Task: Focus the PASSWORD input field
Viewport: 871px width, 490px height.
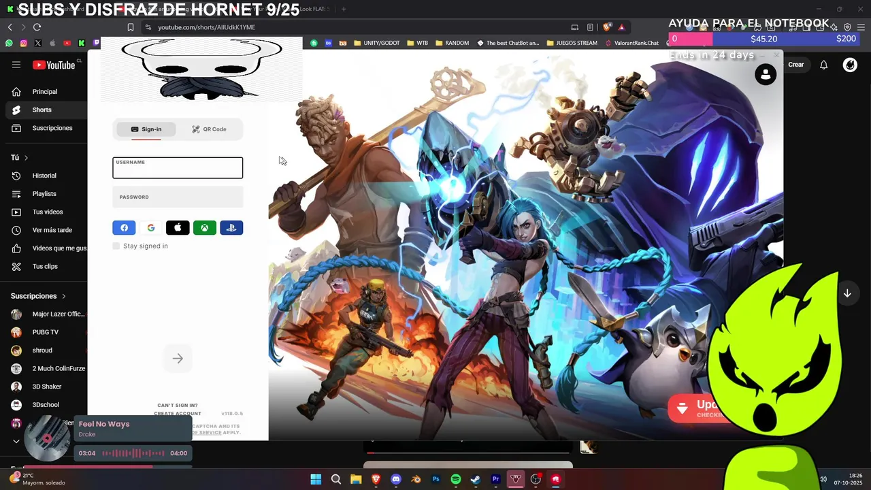Action: tap(178, 197)
